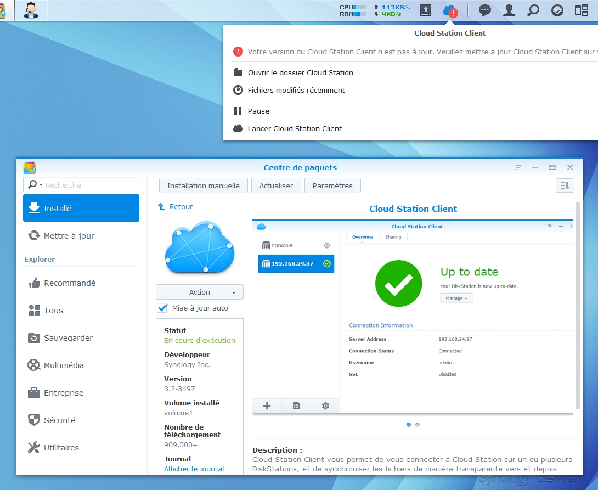598x490 pixels.
Task: Open the upload queue icon in the top bar
Action: coord(426,10)
